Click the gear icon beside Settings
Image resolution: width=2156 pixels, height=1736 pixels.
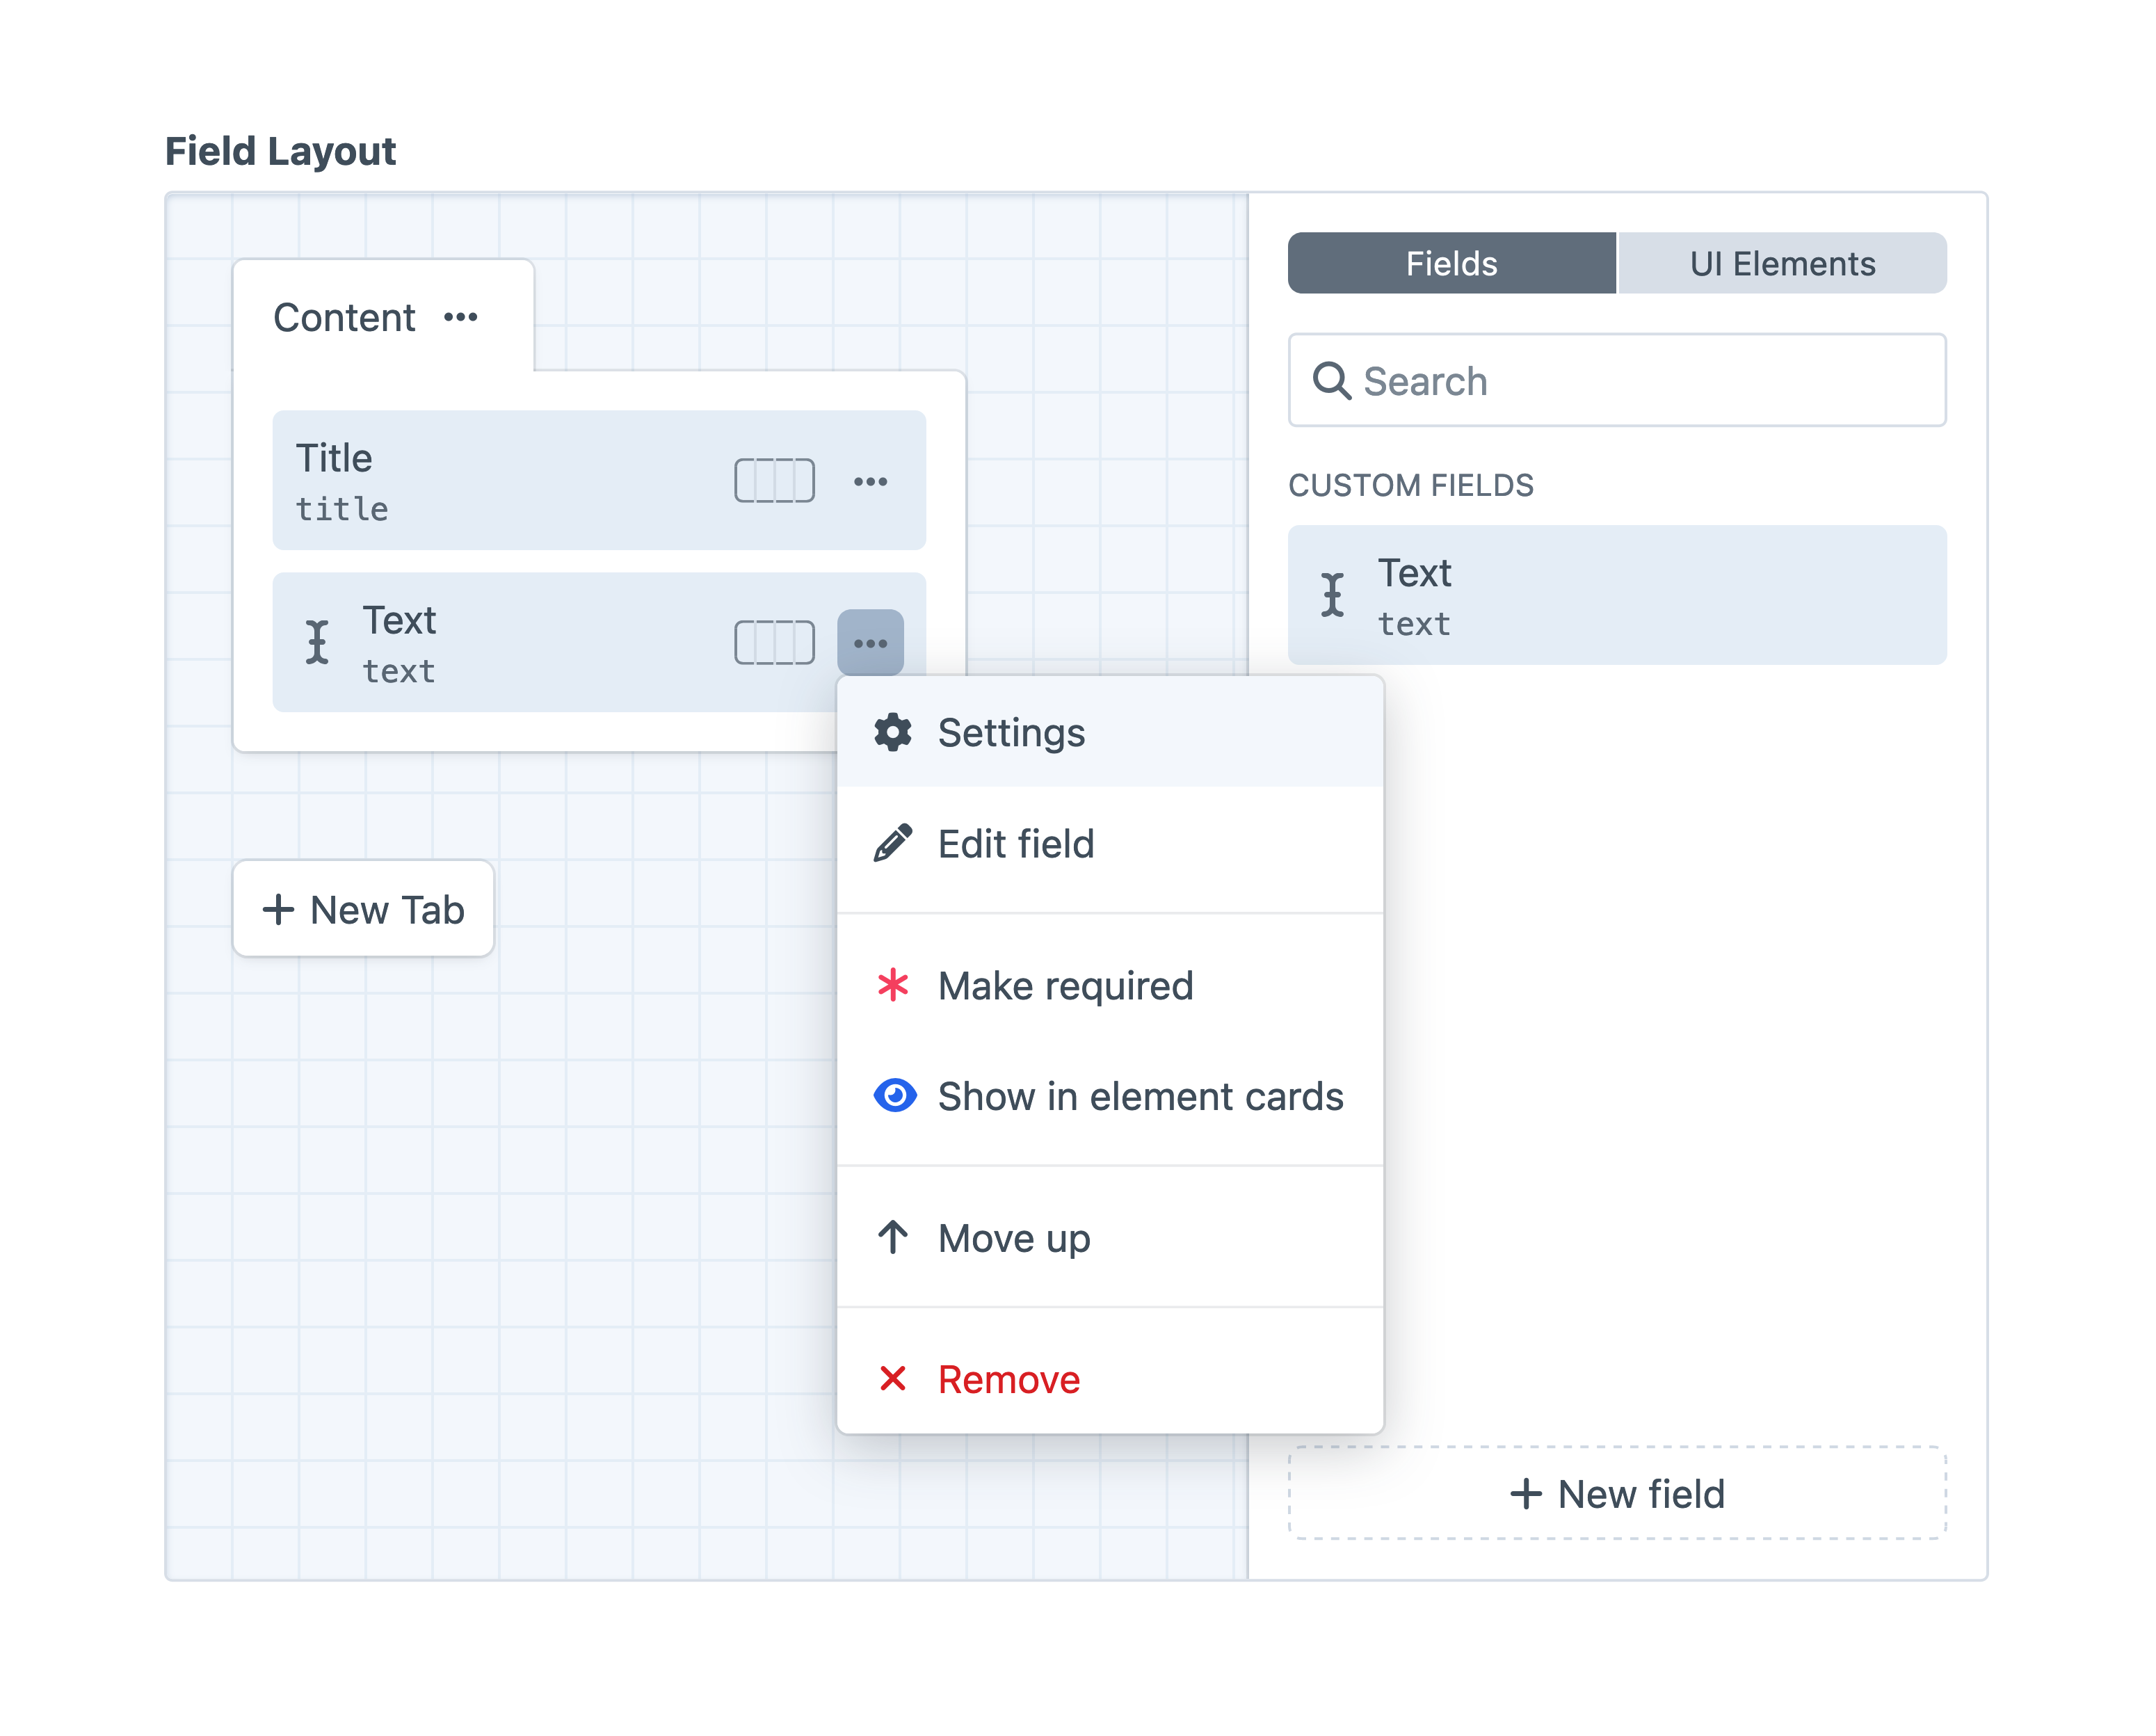pos(893,731)
